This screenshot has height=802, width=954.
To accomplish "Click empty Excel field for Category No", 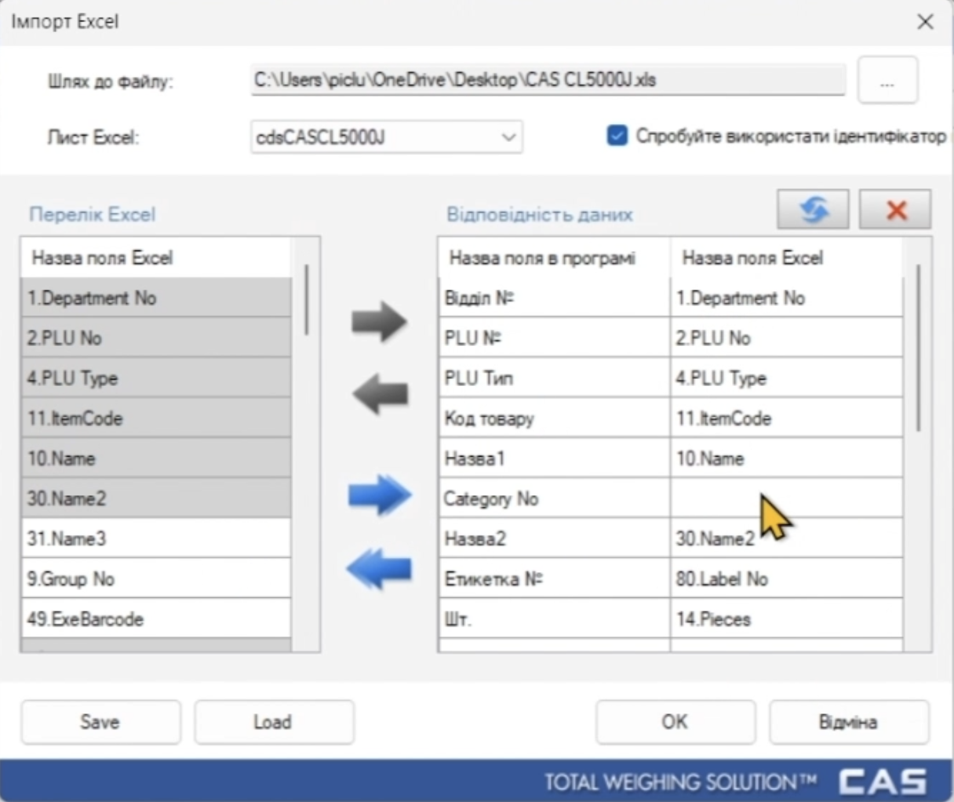I will [786, 498].
